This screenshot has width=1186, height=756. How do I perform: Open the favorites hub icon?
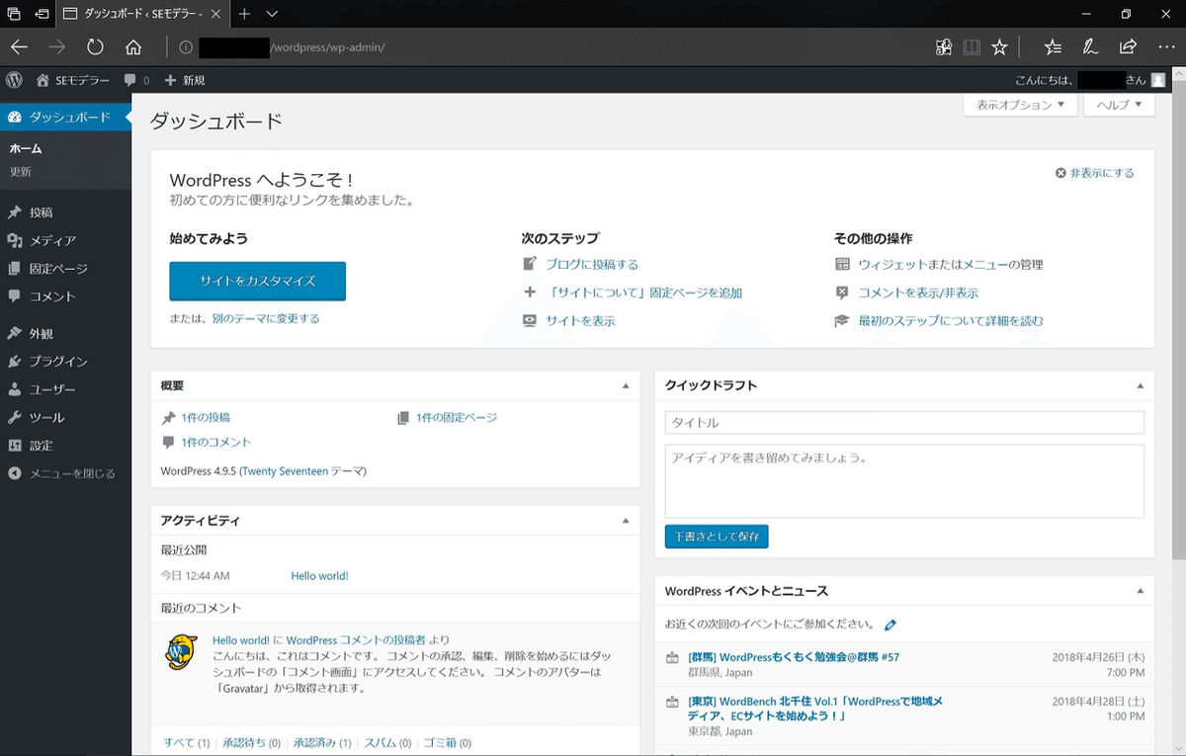tap(1053, 46)
